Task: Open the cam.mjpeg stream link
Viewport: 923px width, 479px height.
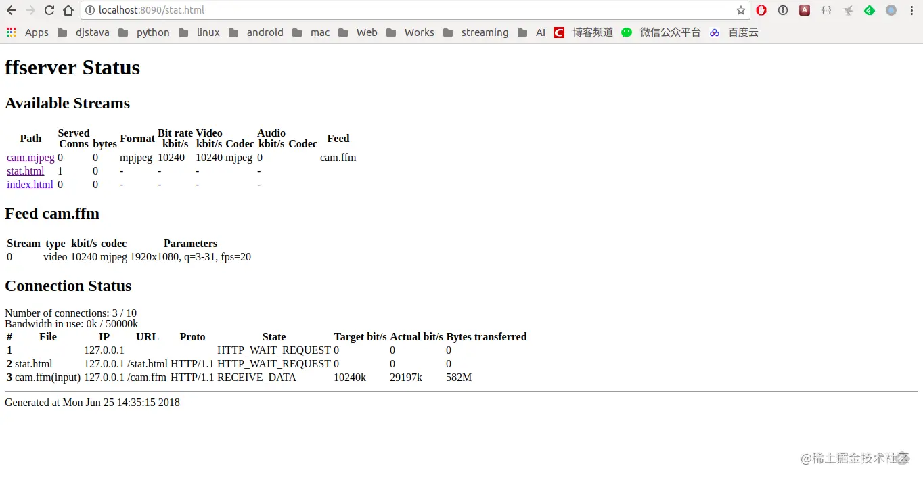Action: click(x=30, y=157)
